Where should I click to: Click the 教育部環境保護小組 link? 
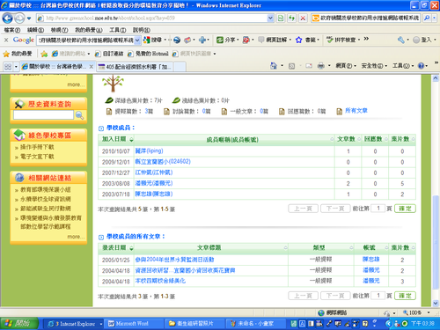point(46,190)
